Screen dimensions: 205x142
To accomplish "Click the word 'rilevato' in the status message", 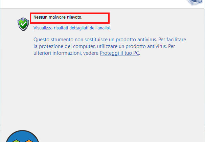I will click(74, 17).
